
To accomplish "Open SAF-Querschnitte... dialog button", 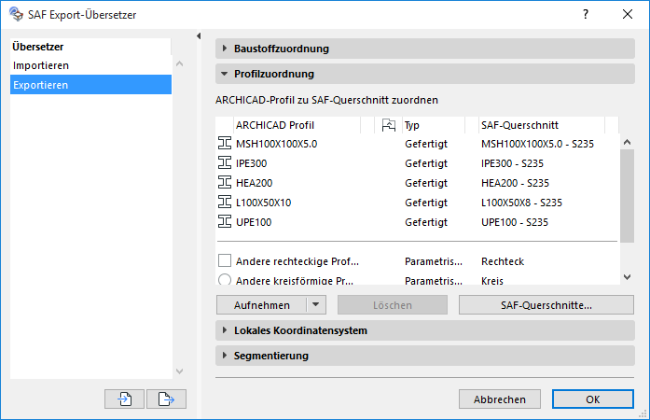I will click(x=546, y=305).
